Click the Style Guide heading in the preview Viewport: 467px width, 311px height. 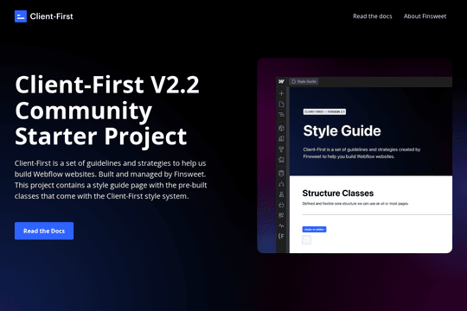(342, 130)
